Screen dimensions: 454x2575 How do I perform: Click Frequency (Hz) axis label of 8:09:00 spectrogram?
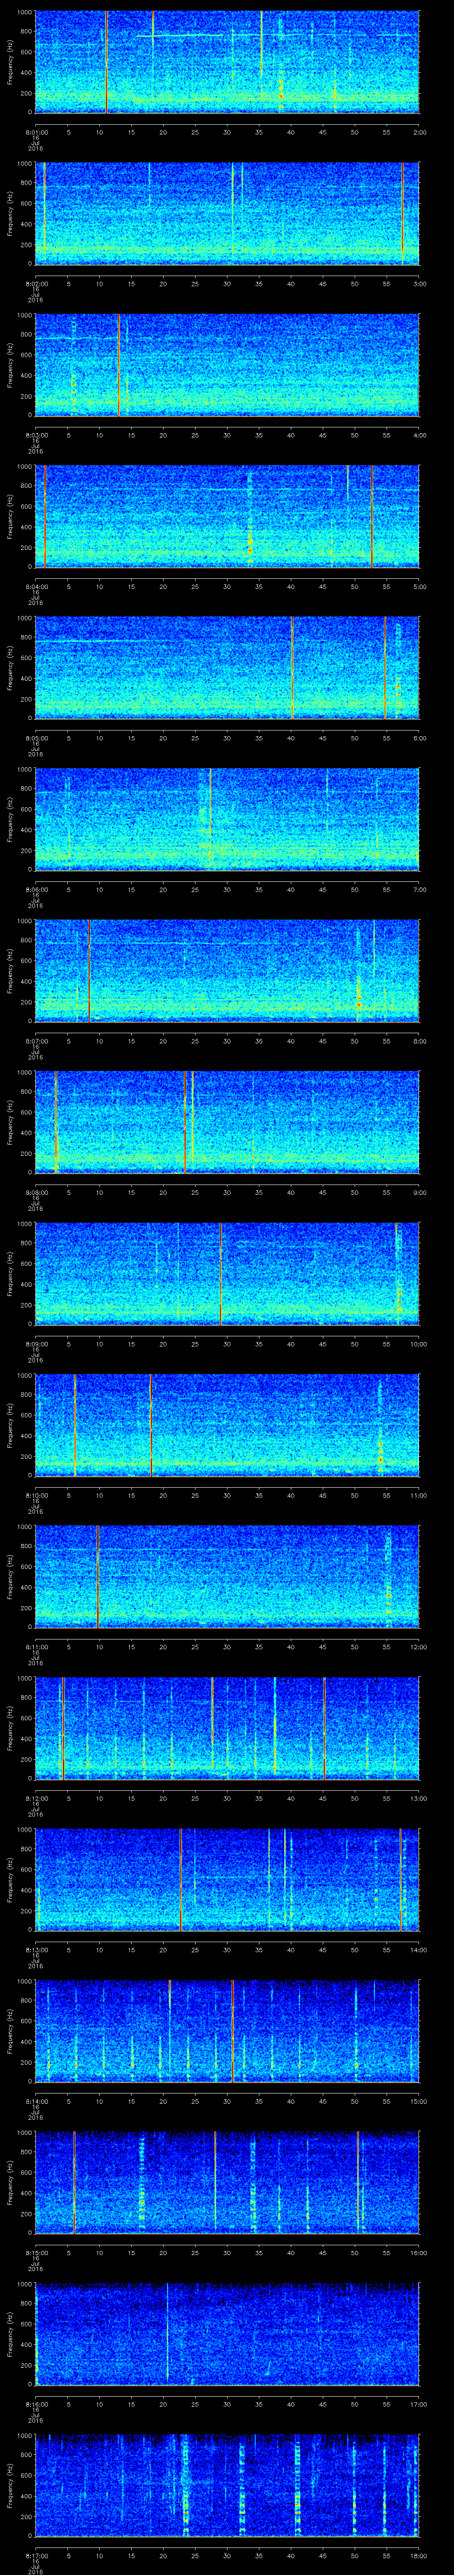coord(10,1273)
